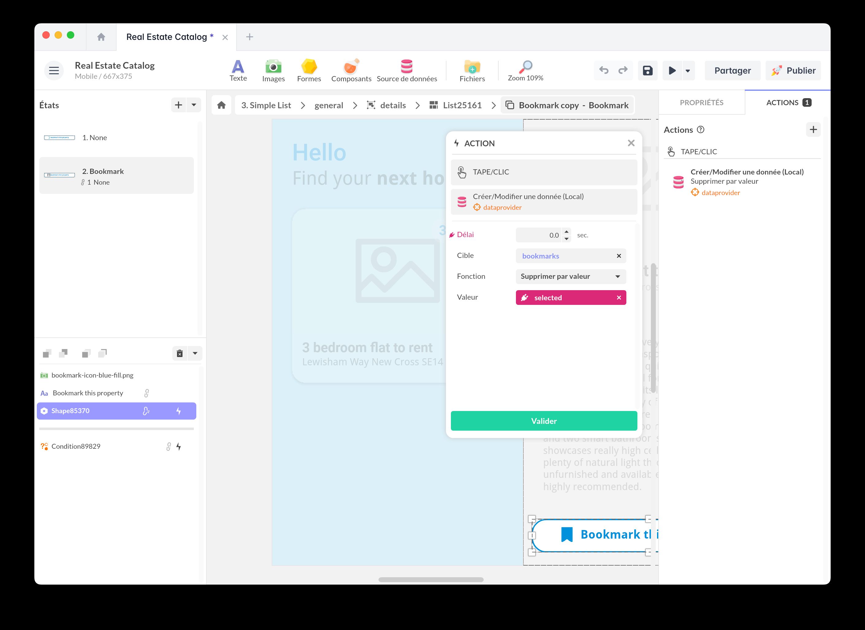This screenshot has height=630, width=865.
Task: Undo the last change
Action: click(604, 71)
